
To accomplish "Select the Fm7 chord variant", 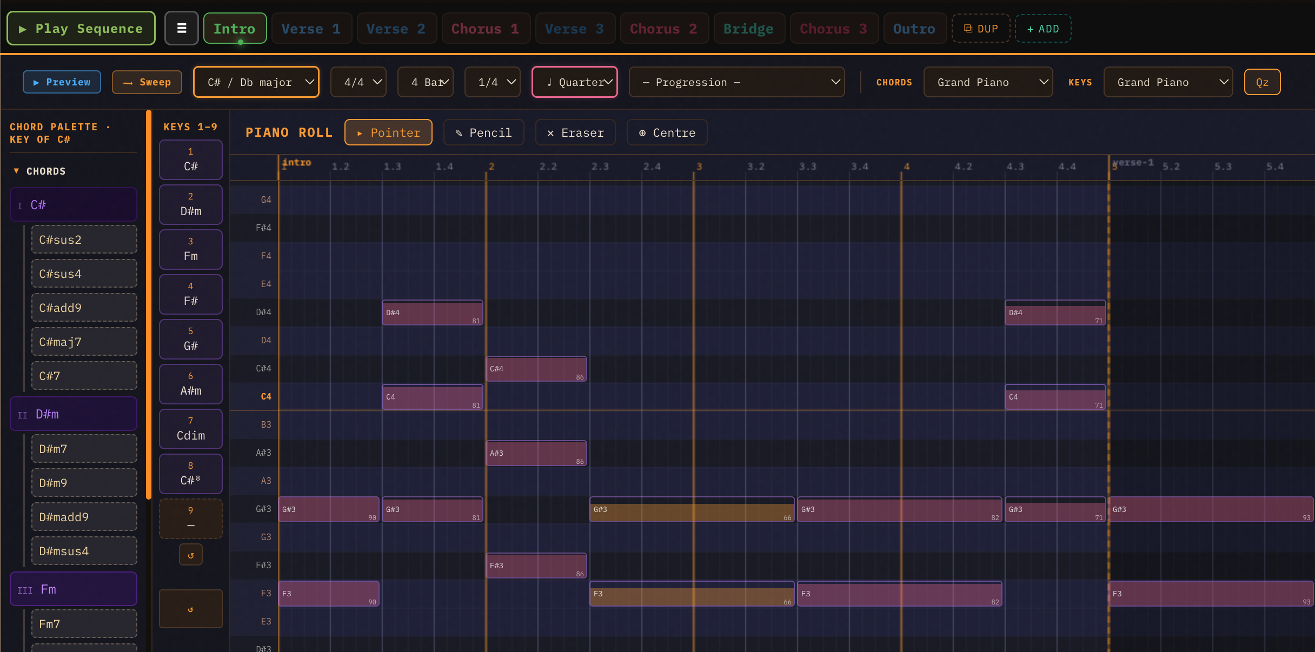I will click(84, 624).
